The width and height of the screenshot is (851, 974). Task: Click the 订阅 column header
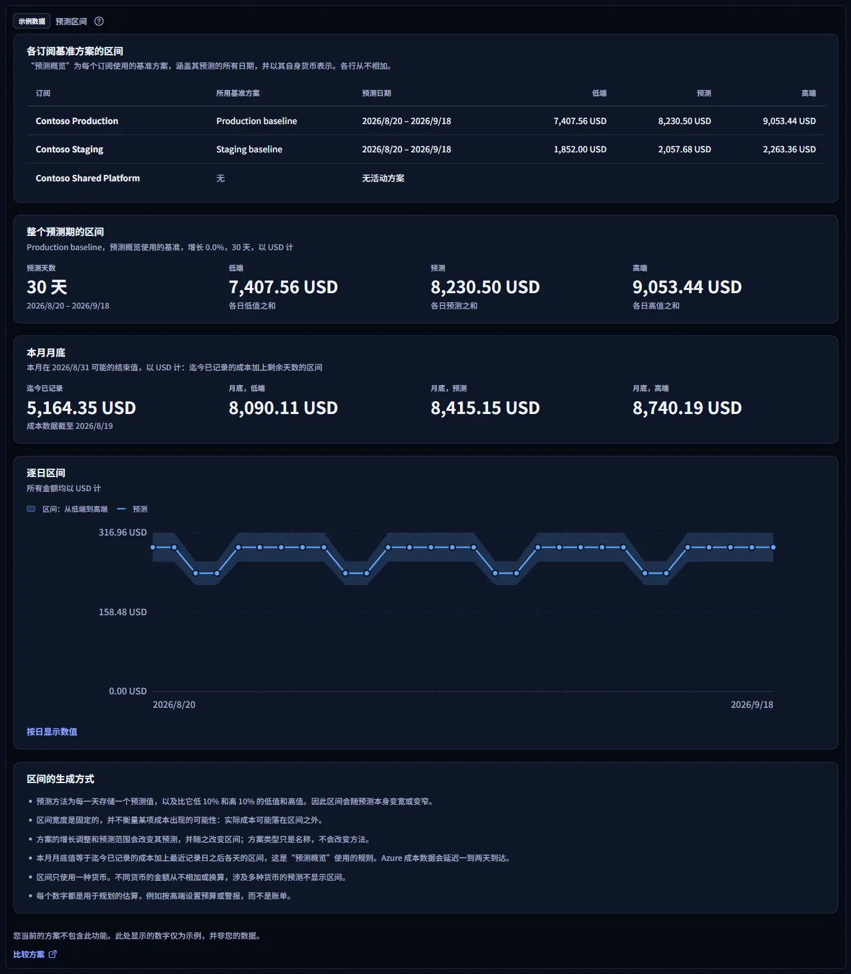(x=42, y=93)
